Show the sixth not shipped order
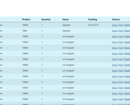130x105 pixels. (x=115, y=65)
